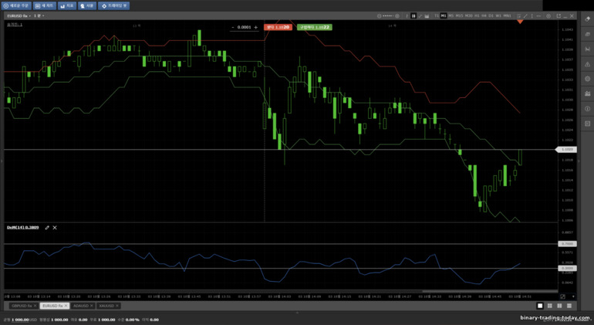Click the info icon in the right sidebar
594x325 pixels.
[x=588, y=109]
